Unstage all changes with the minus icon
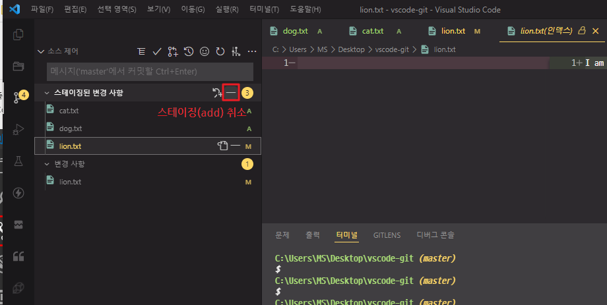This screenshot has height=305, width=607. [231, 93]
